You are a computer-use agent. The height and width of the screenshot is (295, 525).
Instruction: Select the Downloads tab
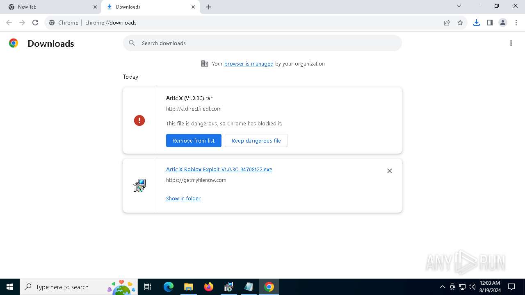(x=150, y=7)
